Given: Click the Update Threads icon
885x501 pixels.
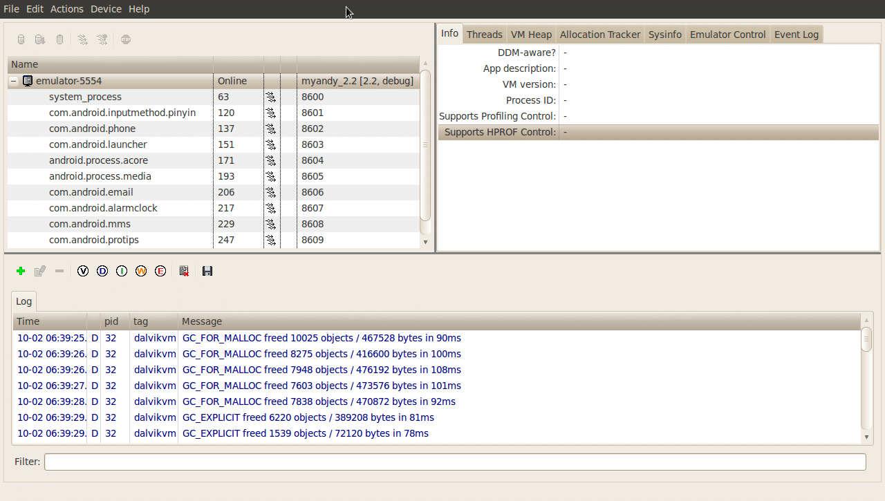Looking at the screenshot, I should tap(82, 39).
